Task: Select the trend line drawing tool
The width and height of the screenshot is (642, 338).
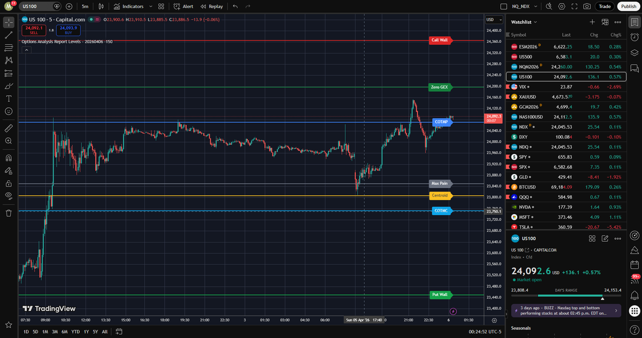Action: tap(9, 35)
